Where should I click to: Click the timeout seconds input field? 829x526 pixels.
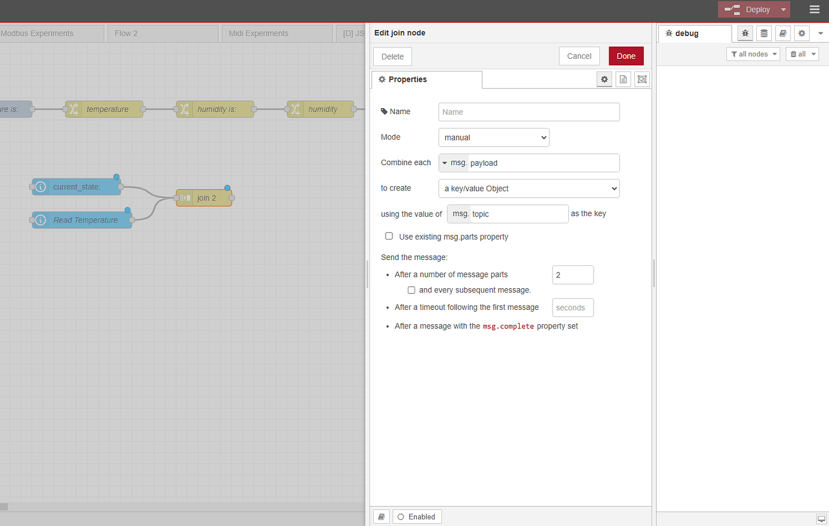coord(573,308)
